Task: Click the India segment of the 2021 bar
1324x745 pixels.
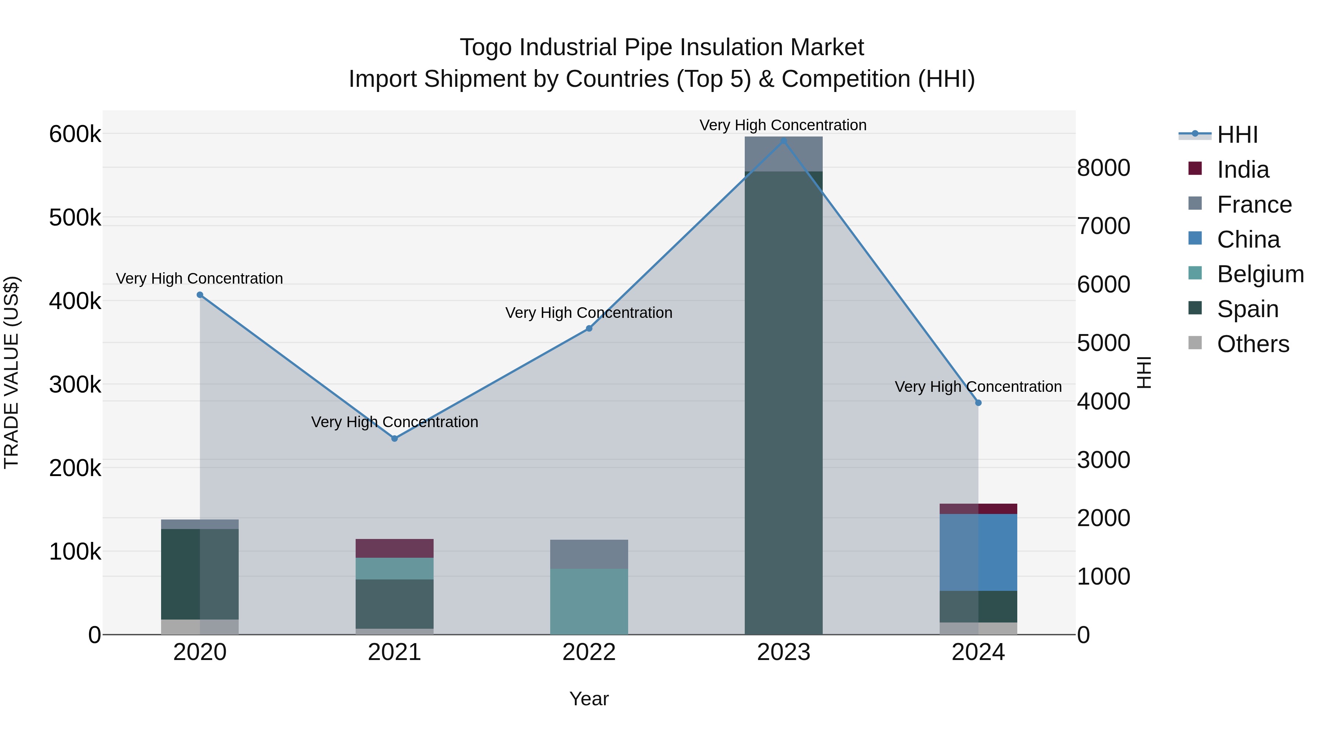Action: click(x=395, y=549)
